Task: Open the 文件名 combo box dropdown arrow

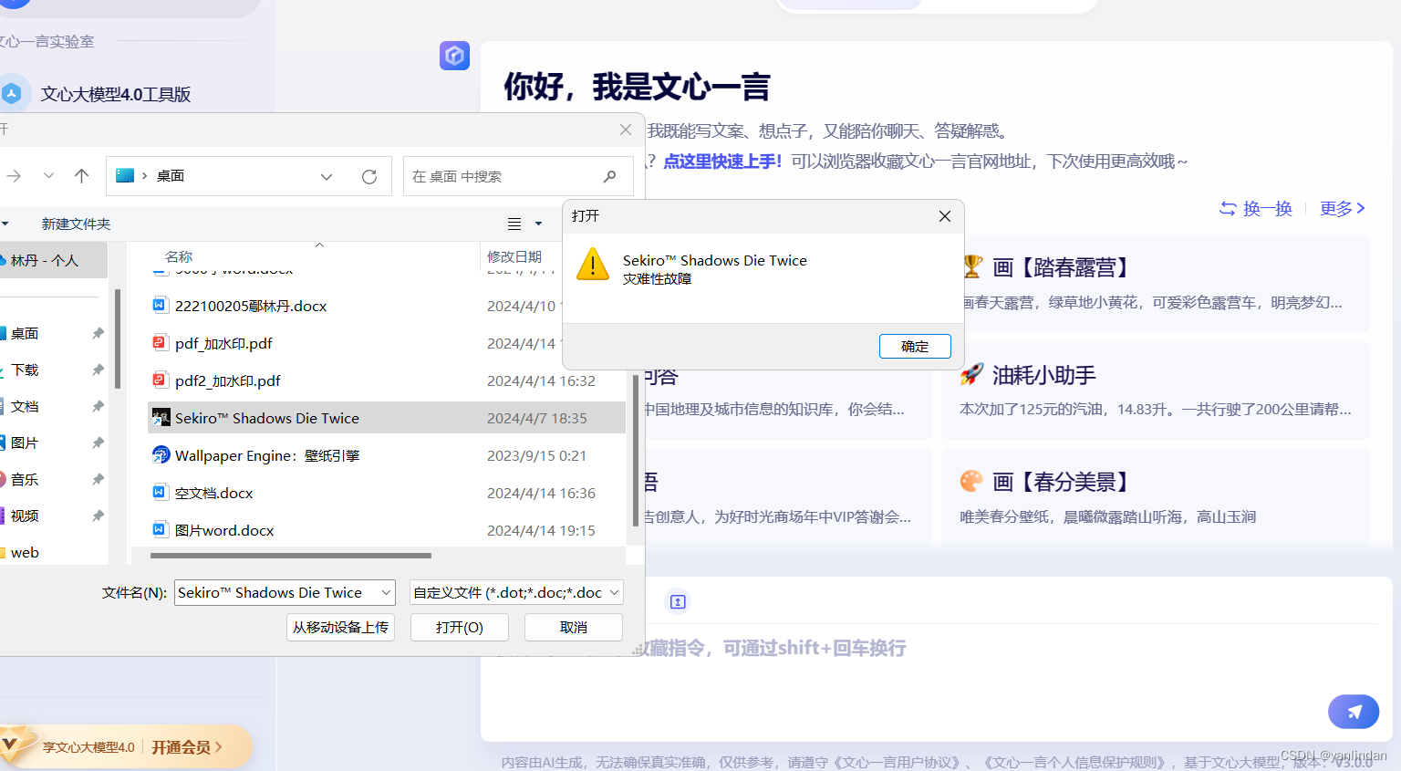Action: tap(386, 593)
